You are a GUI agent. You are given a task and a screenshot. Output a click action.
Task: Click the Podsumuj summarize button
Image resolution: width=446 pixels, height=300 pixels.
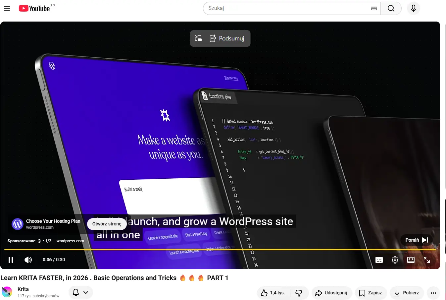tap(227, 38)
